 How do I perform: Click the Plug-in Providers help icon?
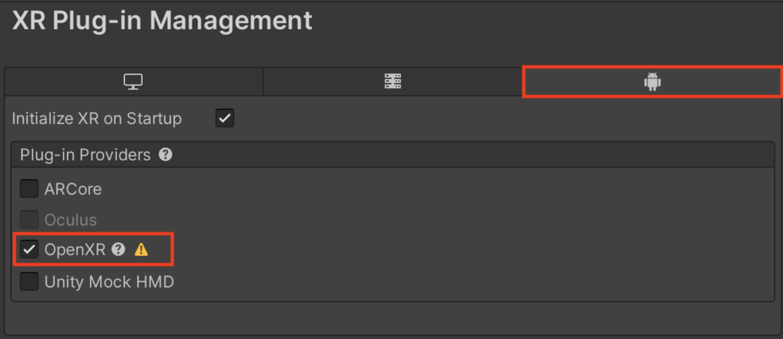click(166, 155)
